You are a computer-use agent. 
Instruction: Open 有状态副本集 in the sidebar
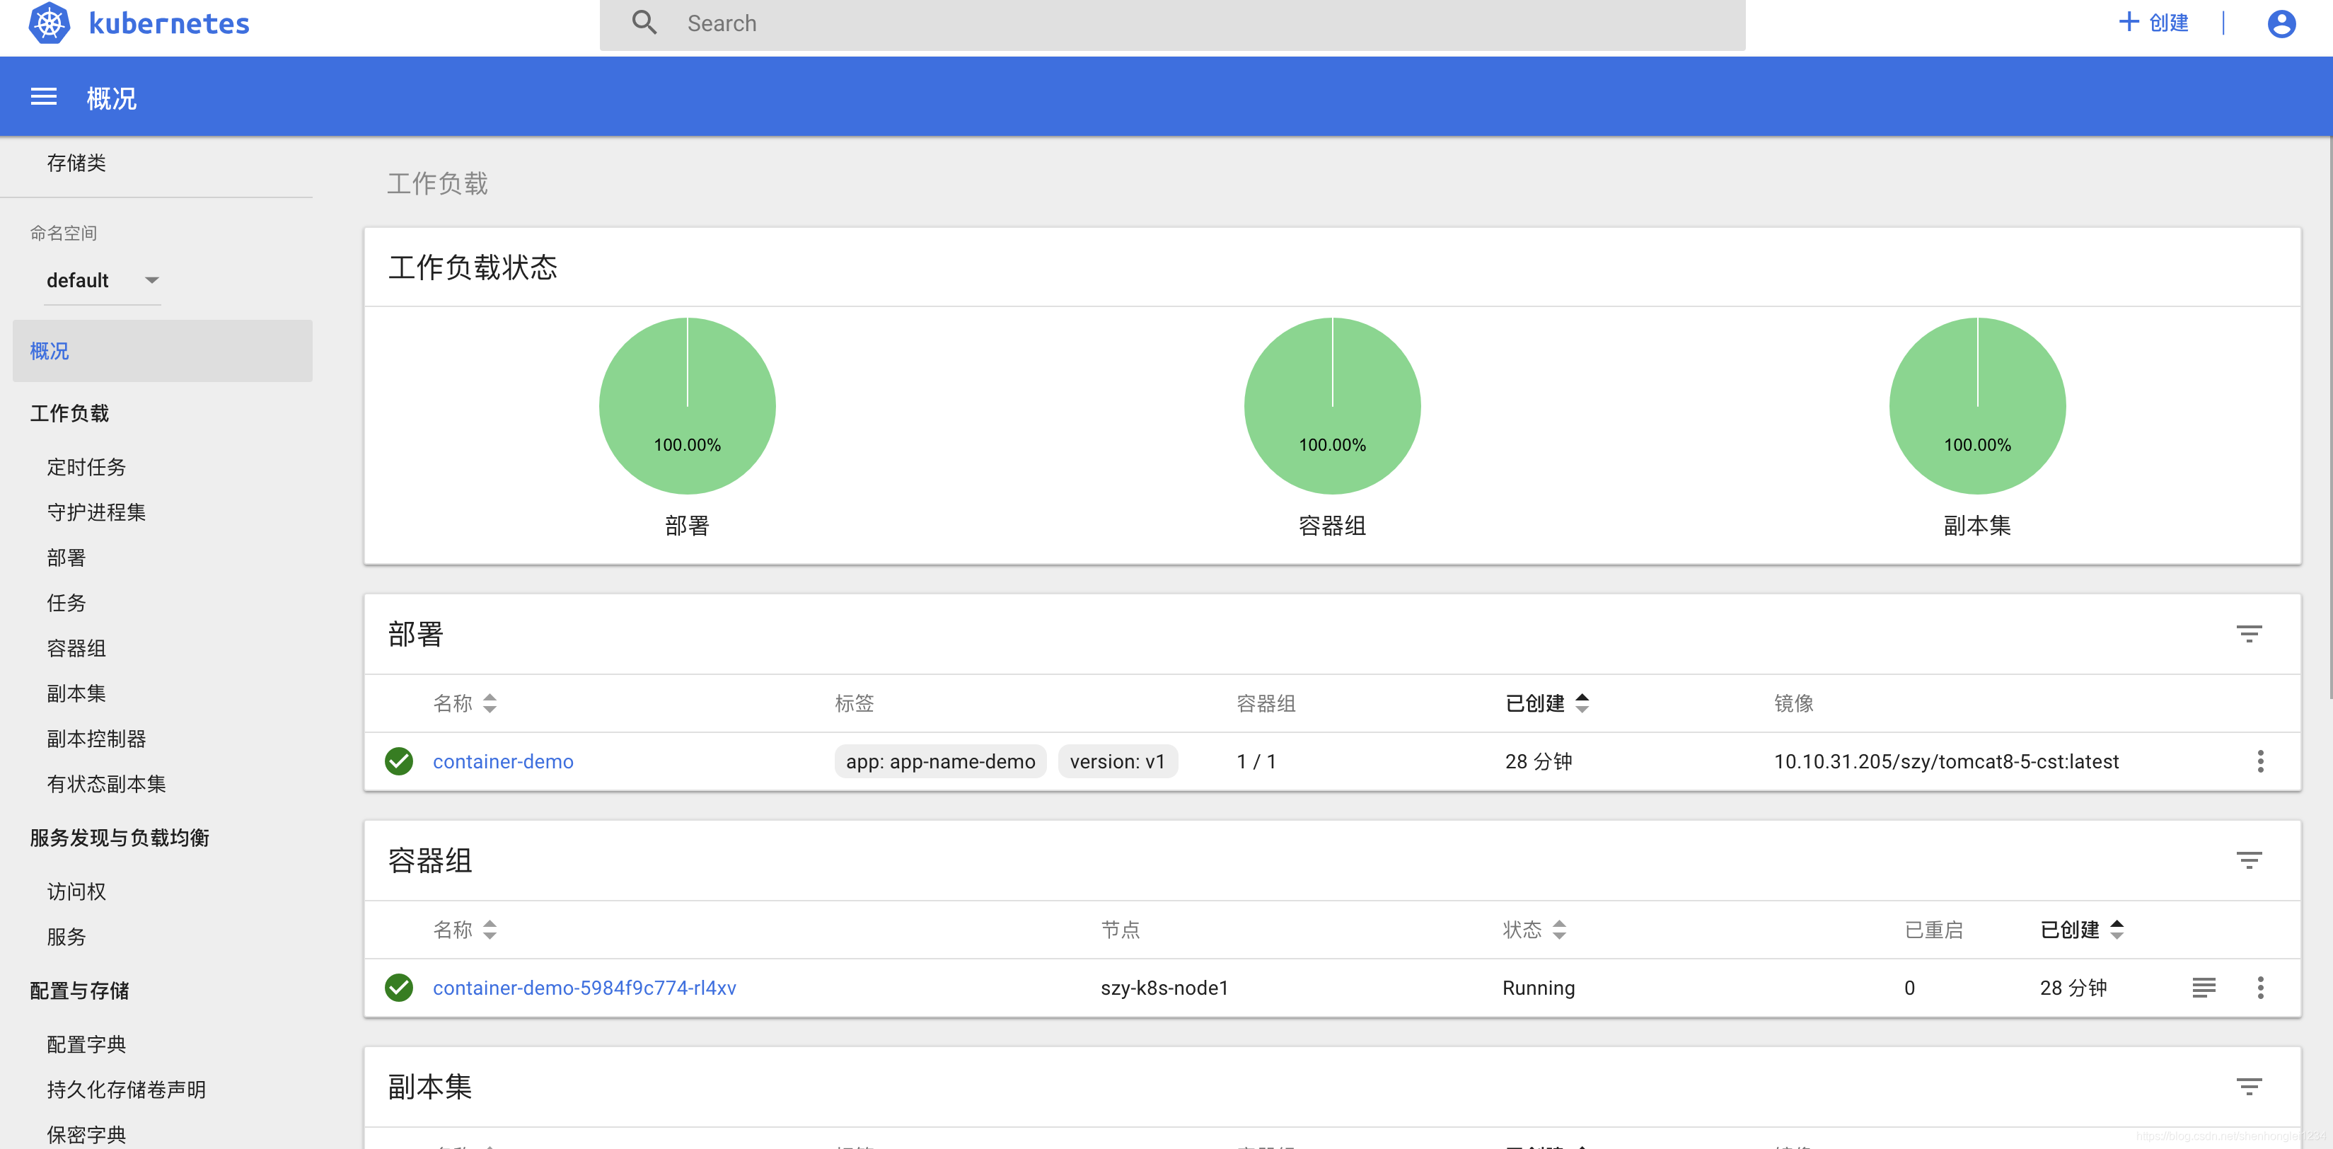click(x=106, y=785)
